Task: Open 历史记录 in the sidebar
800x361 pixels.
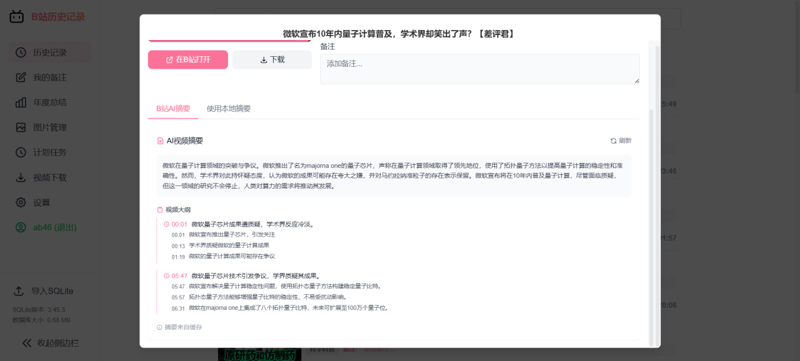Action: 49,52
